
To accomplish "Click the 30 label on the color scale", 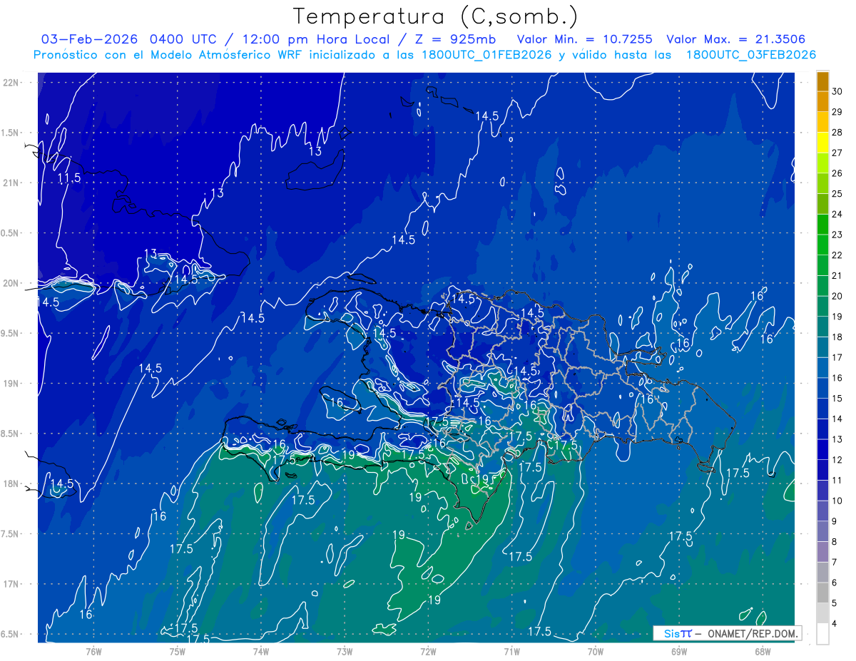I will 837,91.
